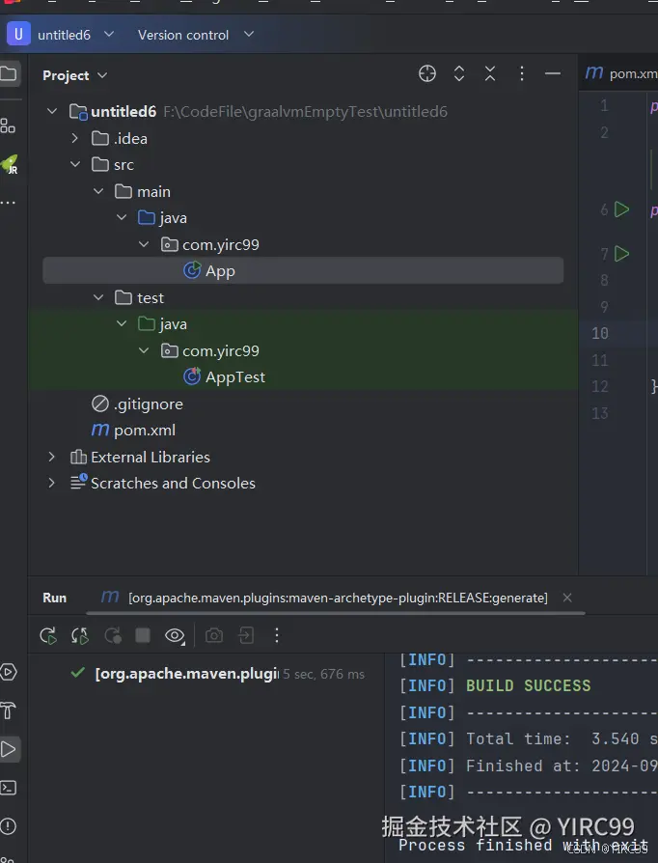The height and width of the screenshot is (863, 658).
Task: Open the Problems tool window icon
Action: tap(9, 826)
